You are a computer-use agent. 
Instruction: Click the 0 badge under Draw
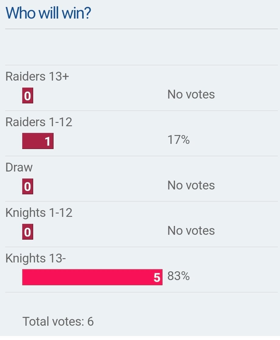(x=28, y=187)
